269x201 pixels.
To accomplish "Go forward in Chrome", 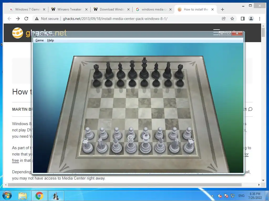I will [18, 19].
